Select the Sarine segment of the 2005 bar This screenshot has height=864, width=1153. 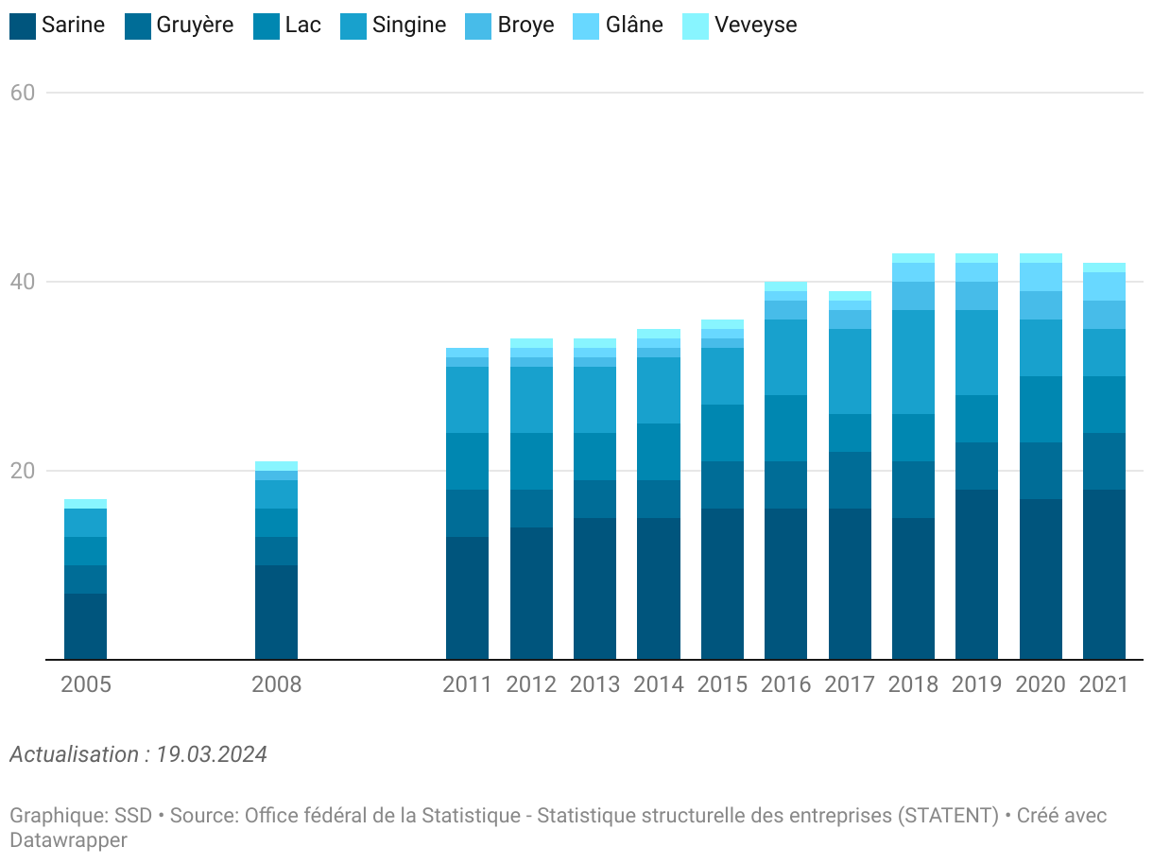(x=85, y=626)
